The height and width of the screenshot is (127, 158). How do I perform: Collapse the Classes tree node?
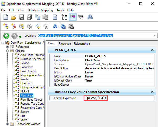7,51
